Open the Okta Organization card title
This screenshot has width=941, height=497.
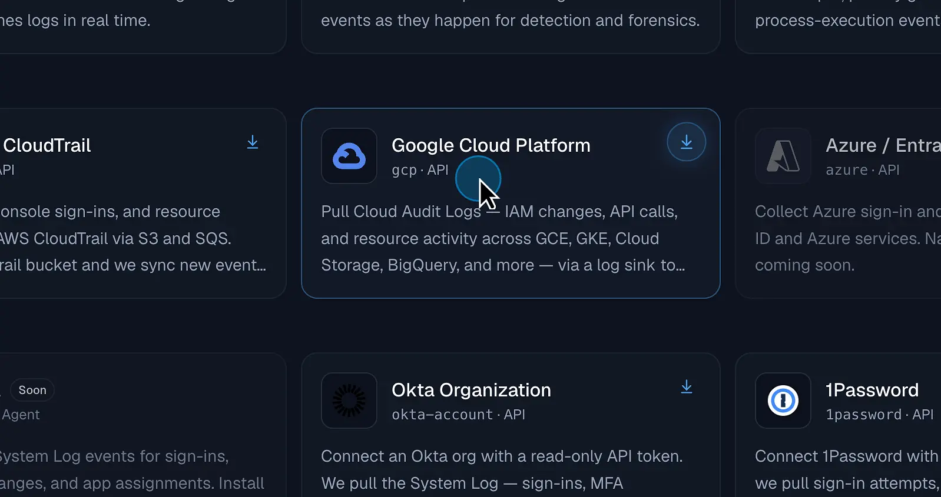click(471, 390)
